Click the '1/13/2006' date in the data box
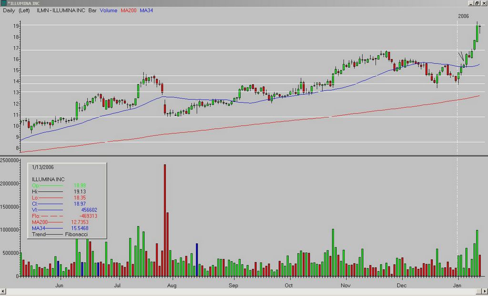 tap(42, 167)
